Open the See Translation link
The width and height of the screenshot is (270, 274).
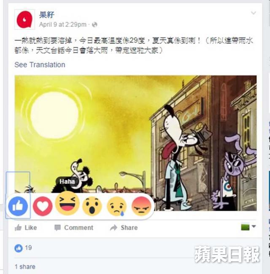click(40, 64)
